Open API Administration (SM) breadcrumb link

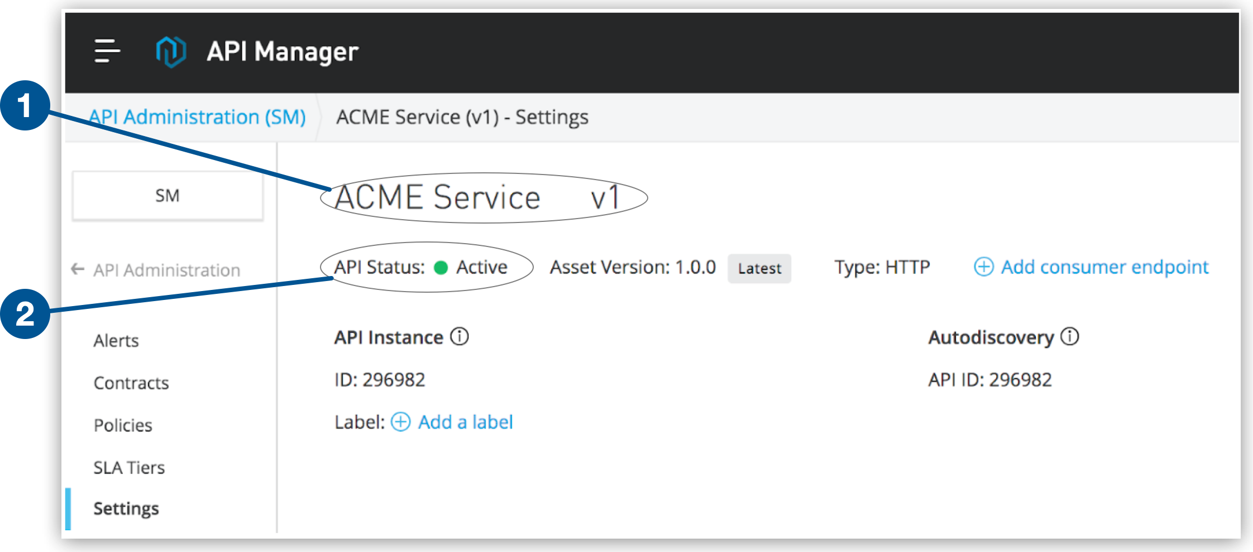pos(197,117)
